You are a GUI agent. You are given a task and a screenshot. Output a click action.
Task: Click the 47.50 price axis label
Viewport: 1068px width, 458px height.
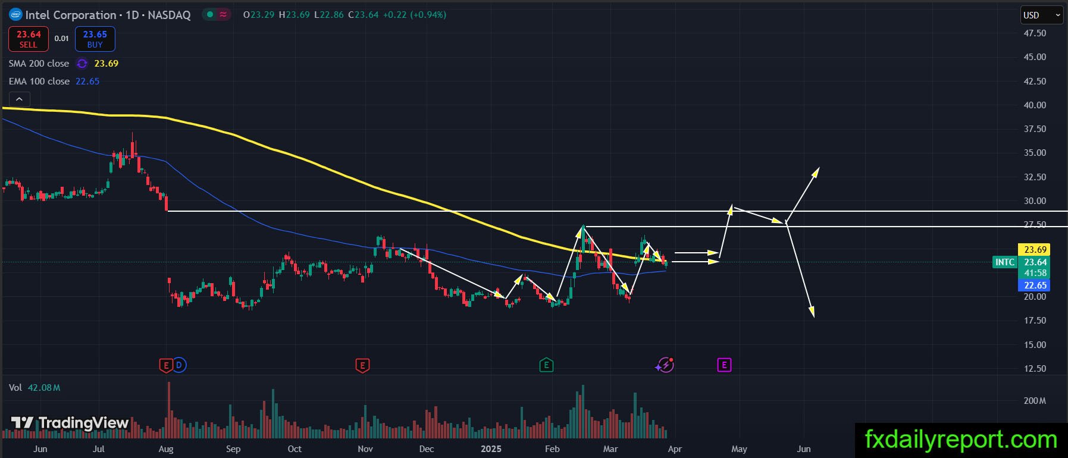click(1035, 33)
